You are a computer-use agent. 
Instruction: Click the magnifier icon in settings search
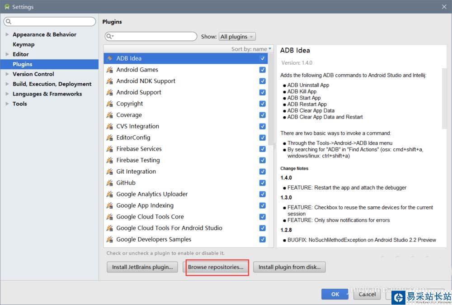click(8, 21)
